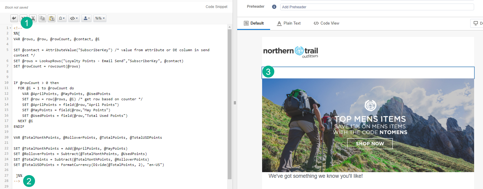Click the code editor vertical scrollbar
Image resolution: width=483 pixels, height=189 pixels.
[229, 104]
